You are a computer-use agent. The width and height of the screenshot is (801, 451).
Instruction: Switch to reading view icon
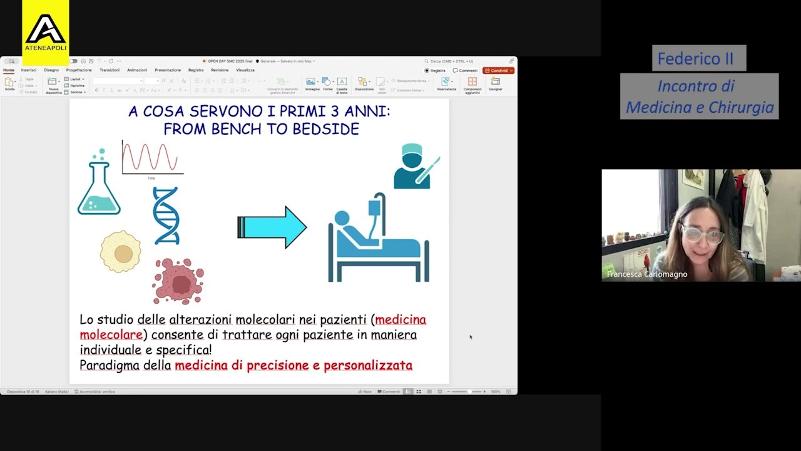[429, 391]
